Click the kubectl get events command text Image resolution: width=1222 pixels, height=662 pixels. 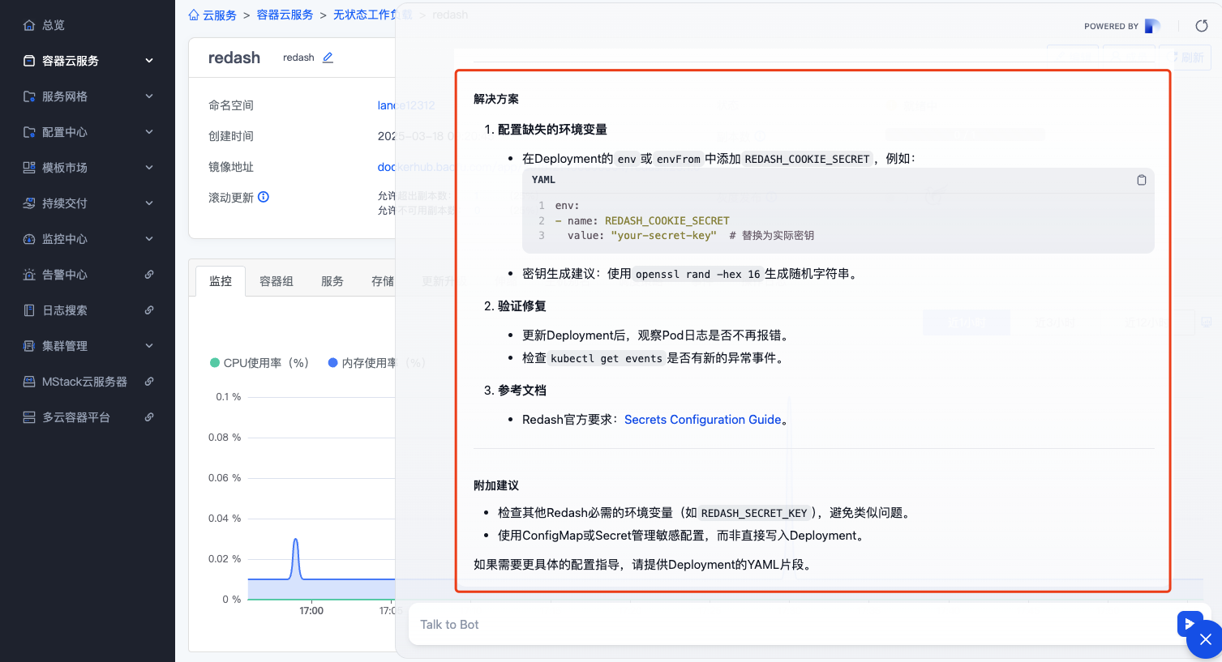pos(607,358)
